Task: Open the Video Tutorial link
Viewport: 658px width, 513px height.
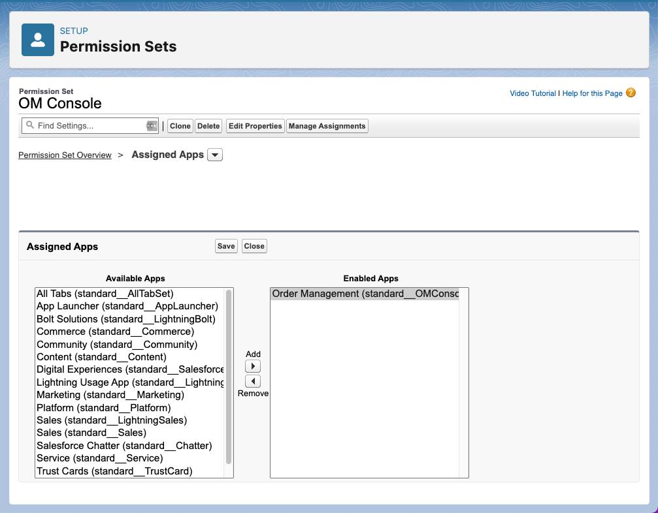Action: (533, 93)
